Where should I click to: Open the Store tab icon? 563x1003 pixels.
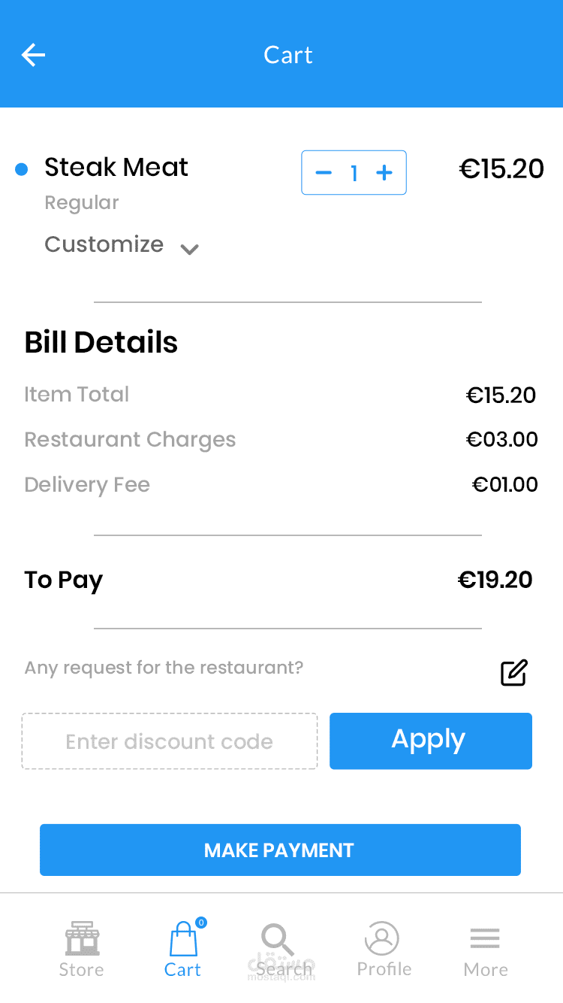coord(82,938)
